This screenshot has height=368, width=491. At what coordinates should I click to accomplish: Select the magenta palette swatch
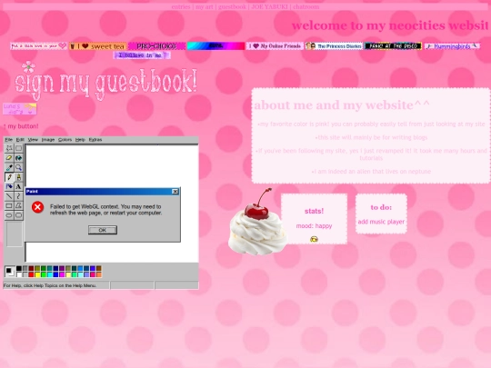coord(62,274)
